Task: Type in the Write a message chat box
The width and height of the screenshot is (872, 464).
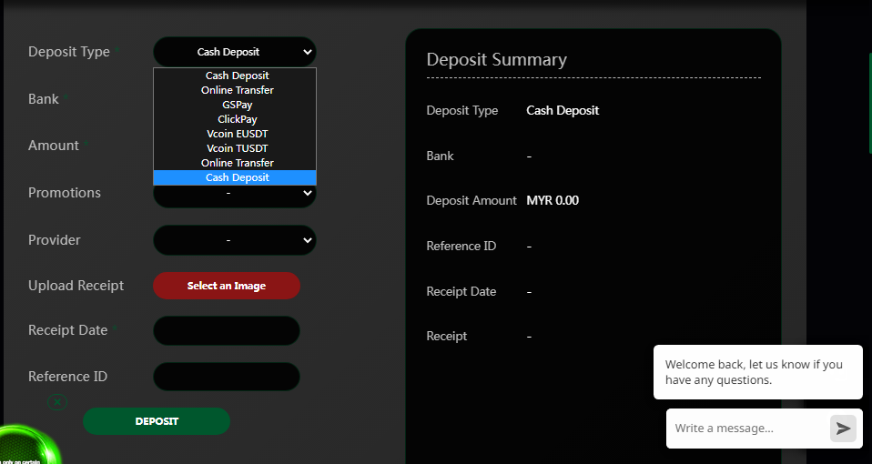Action: pos(746,429)
